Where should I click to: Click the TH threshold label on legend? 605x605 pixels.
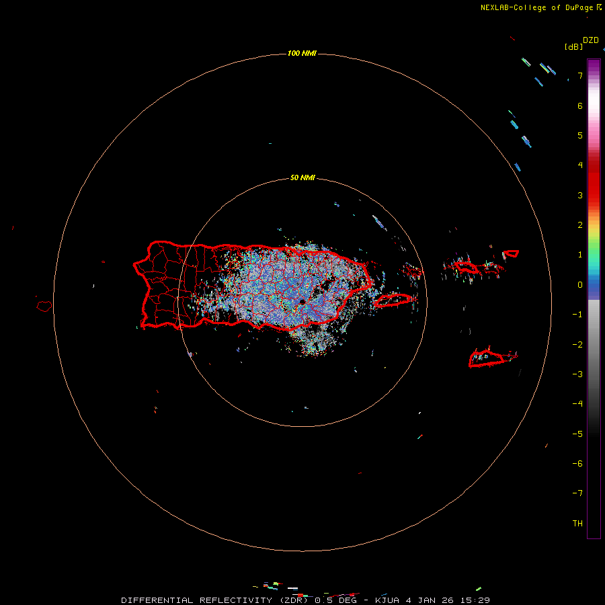coord(577,524)
